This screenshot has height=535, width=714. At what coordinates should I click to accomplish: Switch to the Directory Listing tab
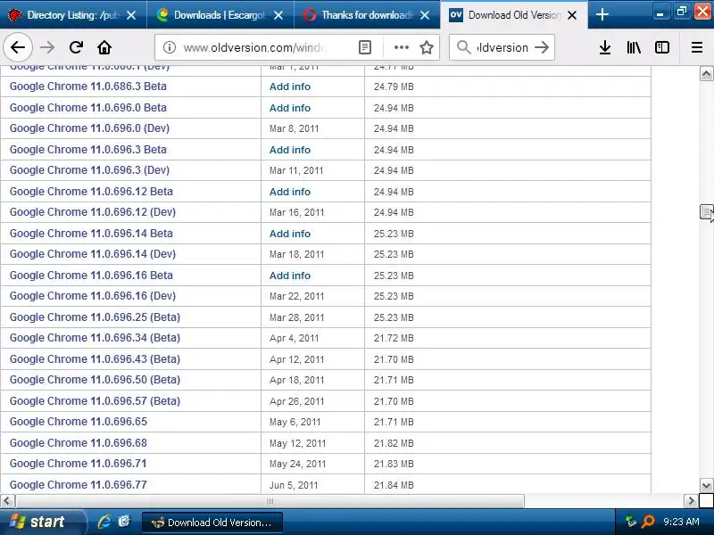73,15
